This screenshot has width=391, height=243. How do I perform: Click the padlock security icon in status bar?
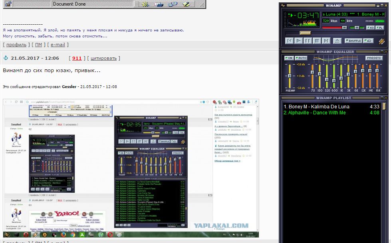pos(8,4)
